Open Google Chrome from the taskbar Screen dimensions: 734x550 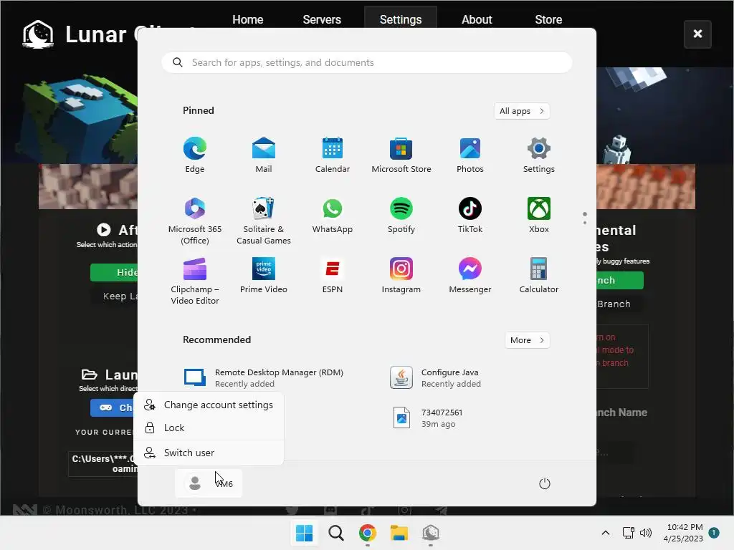click(x=368, y=533)
